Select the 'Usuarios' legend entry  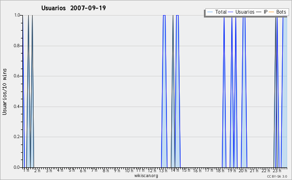(245, 12)
